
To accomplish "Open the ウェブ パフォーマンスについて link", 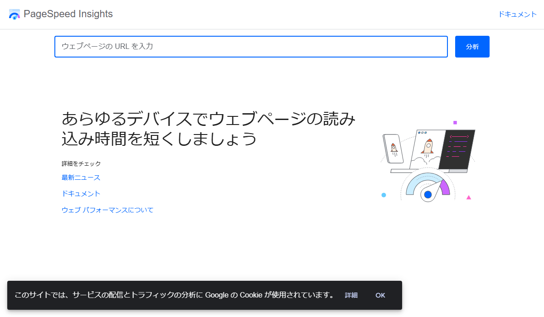I will (x=107, y=210).
